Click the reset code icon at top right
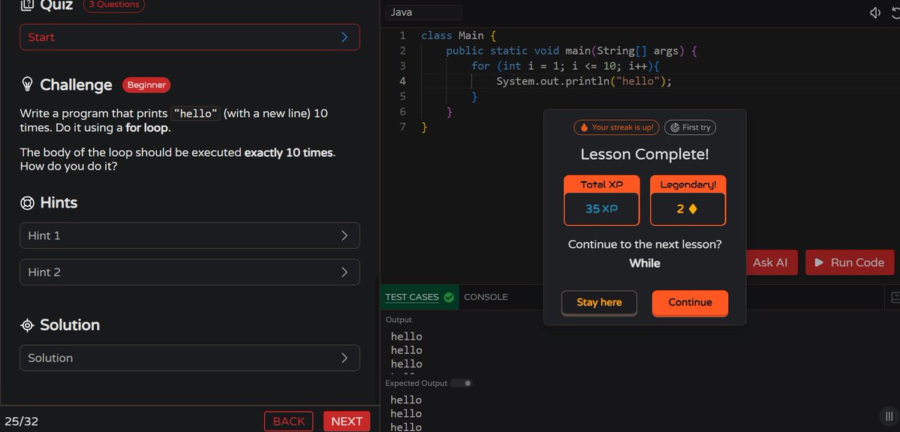 click(x=896, y=13)
